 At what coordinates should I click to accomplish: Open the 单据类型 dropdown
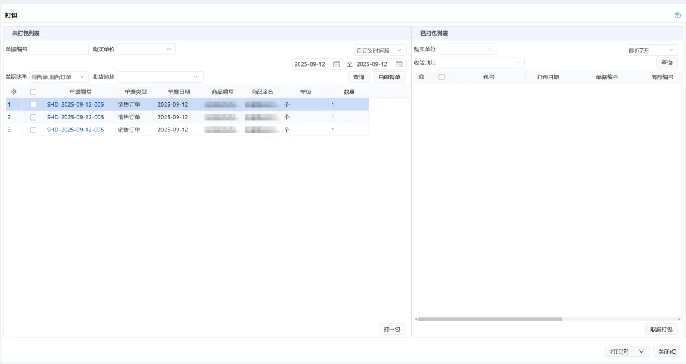(58, 77)
